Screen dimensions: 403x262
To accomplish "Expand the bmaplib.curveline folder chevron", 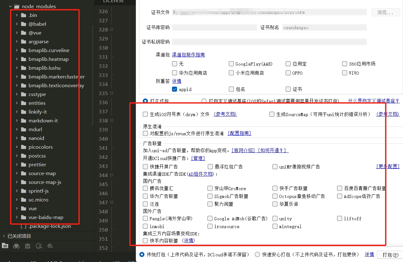I will coord(17,50).
